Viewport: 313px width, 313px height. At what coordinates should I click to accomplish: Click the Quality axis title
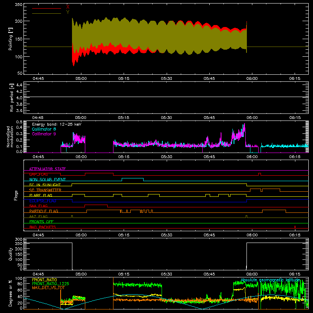[x=11, y=254]
